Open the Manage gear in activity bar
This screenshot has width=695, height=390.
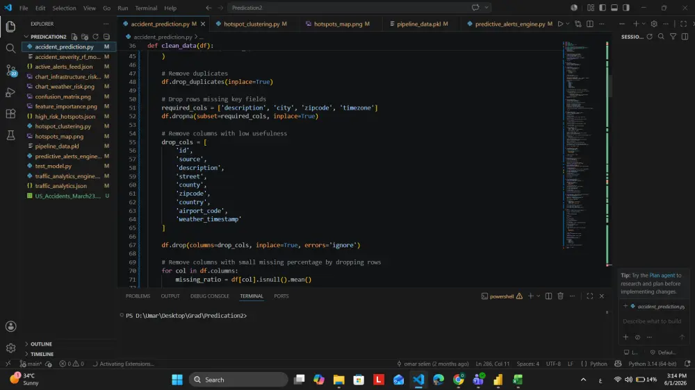tap(10, 348)
